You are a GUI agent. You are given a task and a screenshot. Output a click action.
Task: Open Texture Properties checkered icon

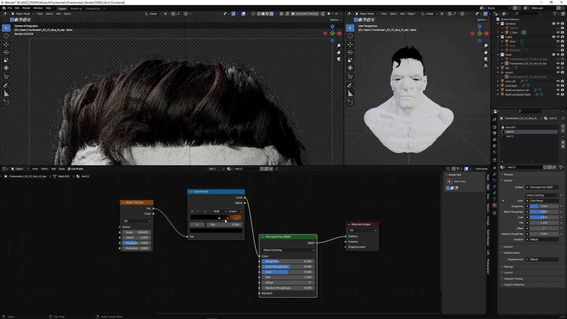point(495,214)
